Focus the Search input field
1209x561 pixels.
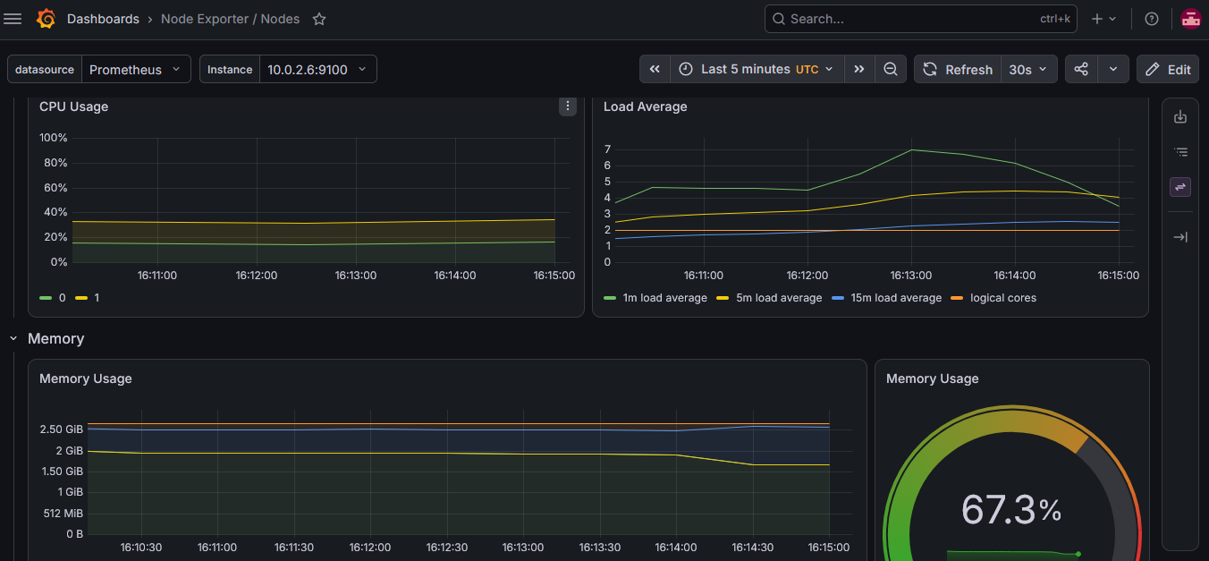[921, 19]
